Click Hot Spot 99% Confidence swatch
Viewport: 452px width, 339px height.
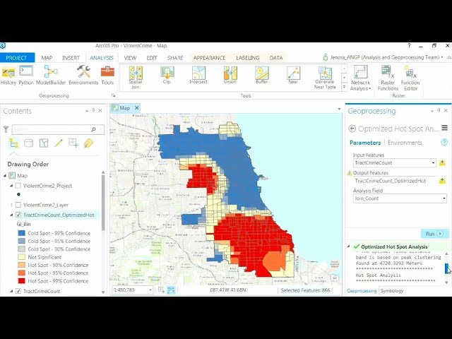pos(22,281)
